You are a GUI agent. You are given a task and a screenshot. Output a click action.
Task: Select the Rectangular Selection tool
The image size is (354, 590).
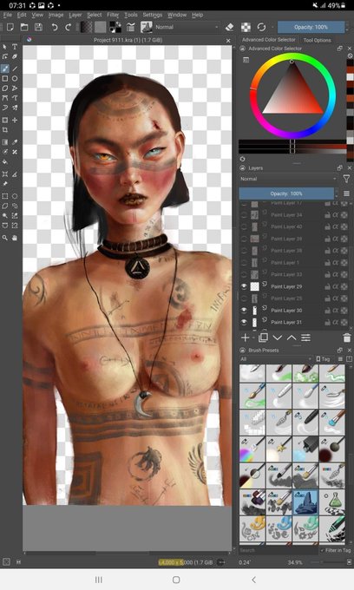5,196
